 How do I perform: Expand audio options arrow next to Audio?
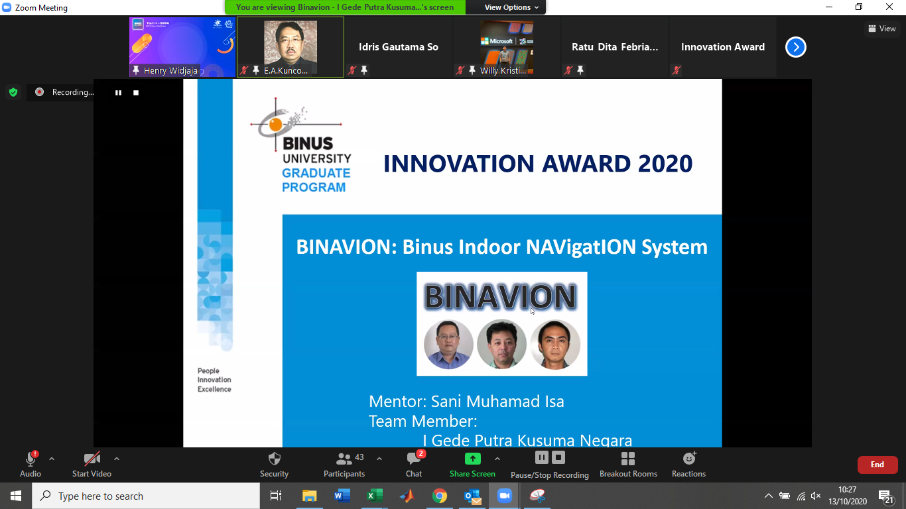[52, 459]
